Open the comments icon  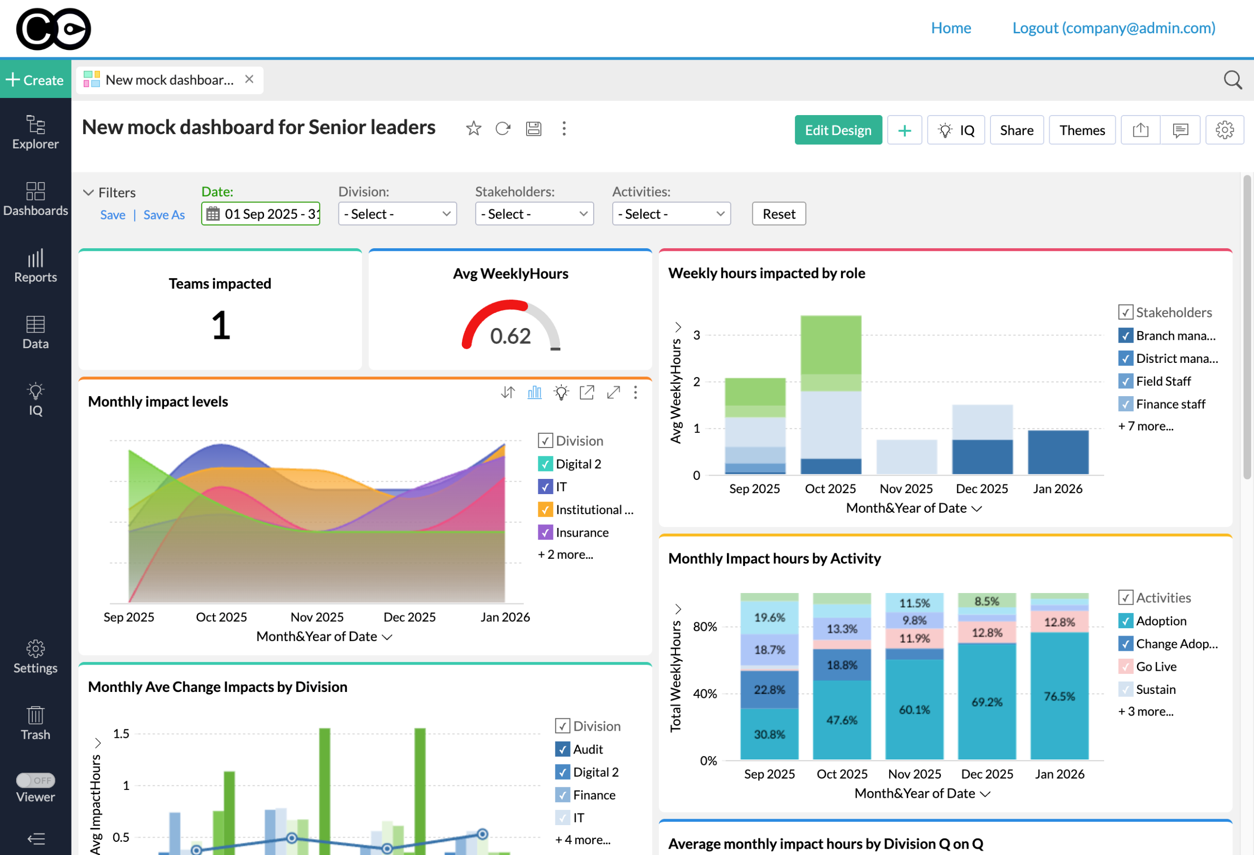click(1180, 130)
